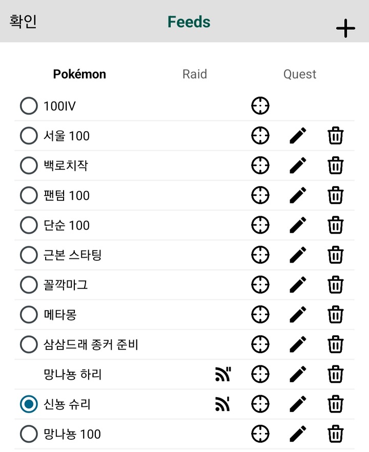Select the 망나뇽 100 radio button
369x452 pixels.
pos(29,434)
